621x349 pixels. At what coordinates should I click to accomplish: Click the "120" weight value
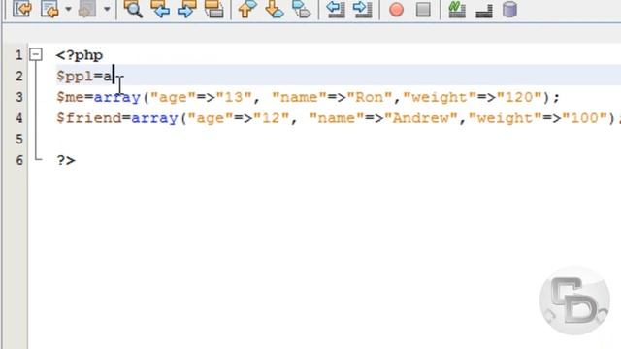click(x=519, y=97)
